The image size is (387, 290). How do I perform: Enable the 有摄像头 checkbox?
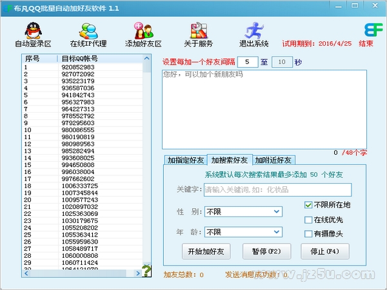click(308, 233)
